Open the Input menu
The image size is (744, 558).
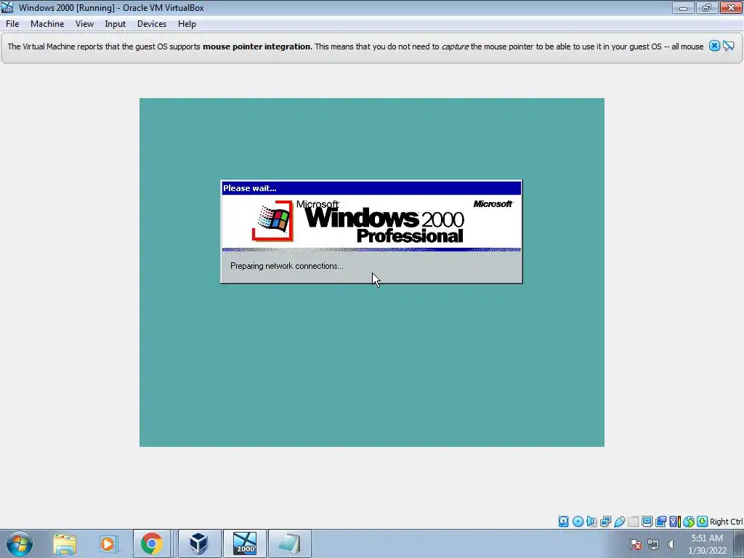point(116,24)
